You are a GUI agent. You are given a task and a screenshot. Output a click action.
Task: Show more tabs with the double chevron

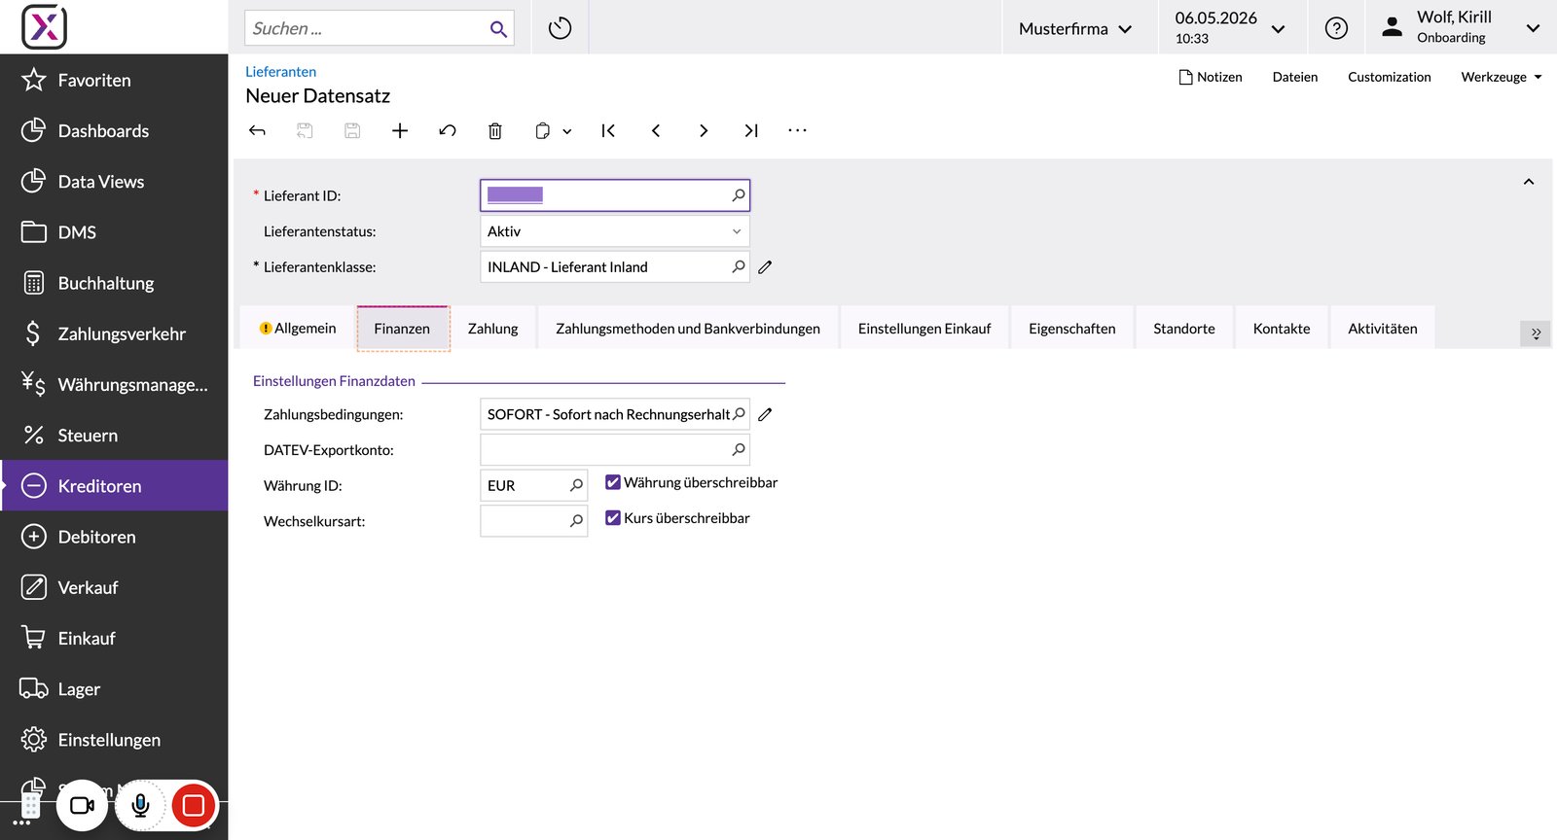click(x=1536, y=333)
